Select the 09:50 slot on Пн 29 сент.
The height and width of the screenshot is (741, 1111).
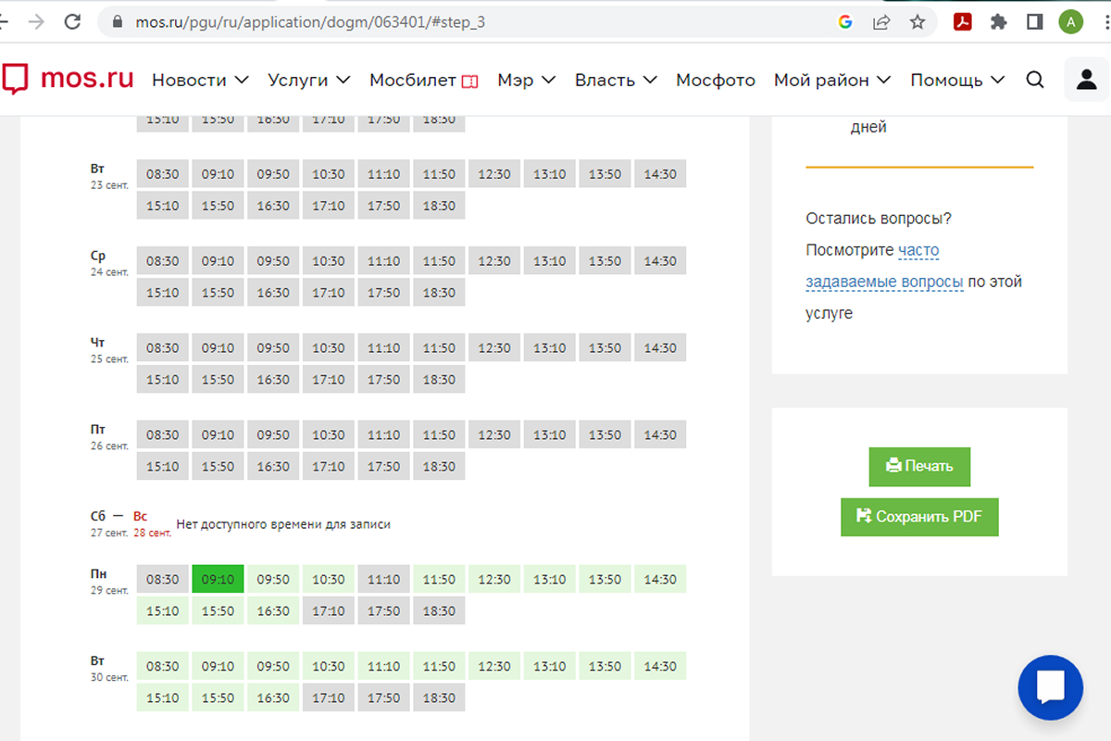tap(273, 579)
